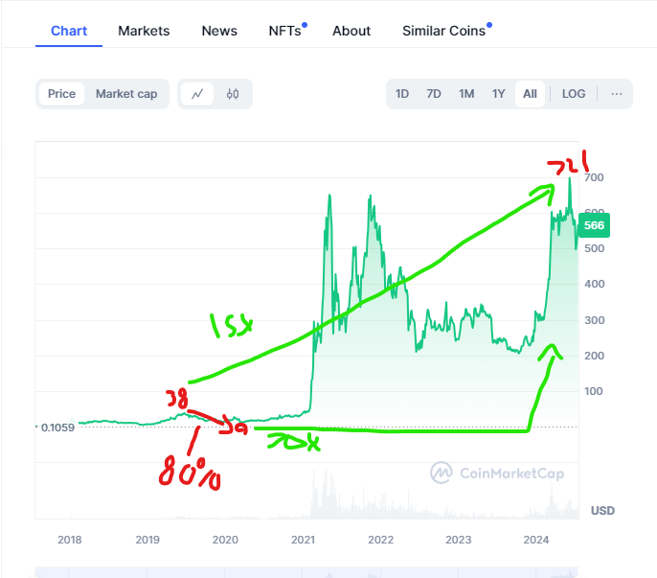Screen dimensions: 657x578
Task: Set time range to 1M
Action: 466,94
